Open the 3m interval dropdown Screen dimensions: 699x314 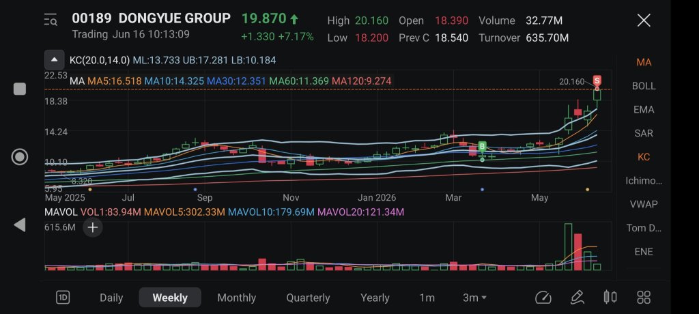[x=474, y=298]
